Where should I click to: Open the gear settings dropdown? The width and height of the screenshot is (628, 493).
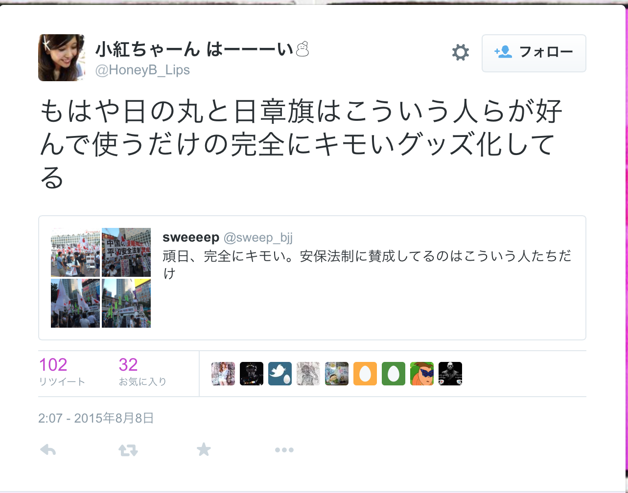tap(460, 52)
